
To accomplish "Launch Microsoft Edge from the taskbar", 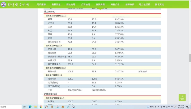I will coord(30,107).
